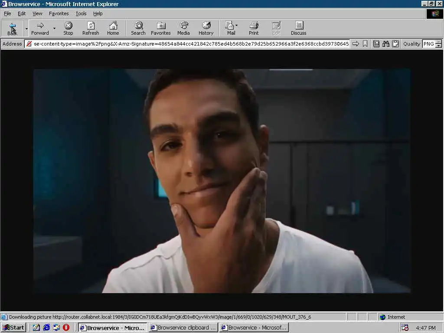Image resolution: width=444 pixels, height=333 pixels.
Task: Switch to Browservice - Micro... taskbar button
Action: tap(113, 328)
